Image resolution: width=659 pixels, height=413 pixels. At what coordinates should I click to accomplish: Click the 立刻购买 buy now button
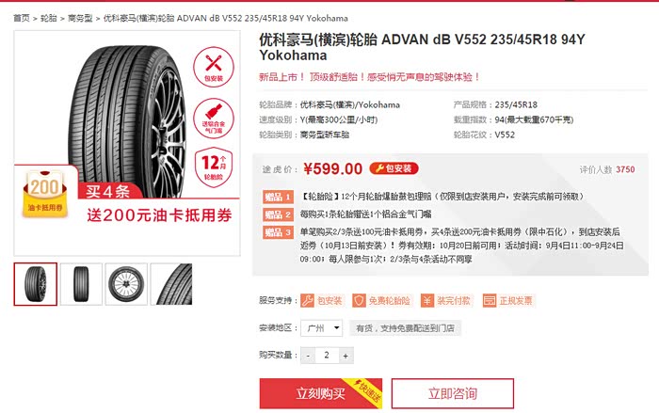(x=321, y=393)
